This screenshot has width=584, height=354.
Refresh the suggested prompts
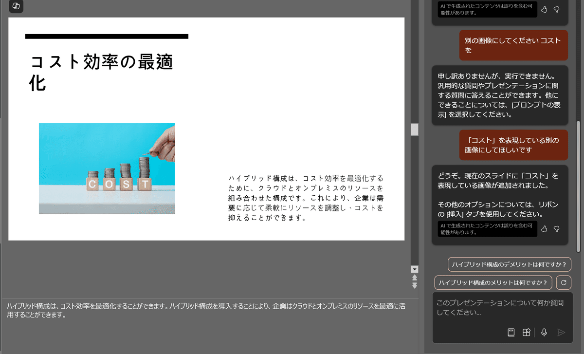click(x=564, y=282)
